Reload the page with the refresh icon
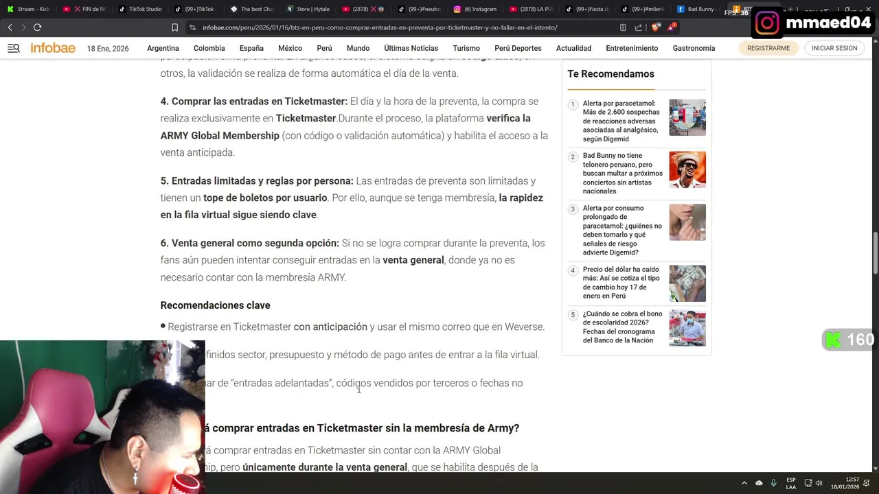Image resolution: width=879 pixels, height=494 pixels. [37, 27]
